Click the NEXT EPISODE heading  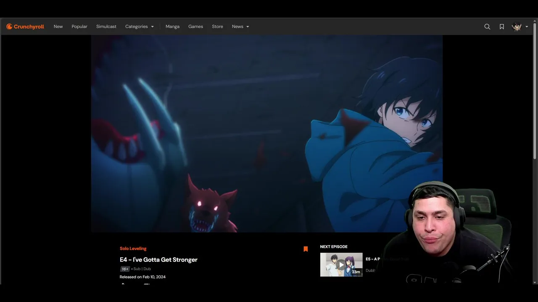pyautogui.click(x=334, y=247)
